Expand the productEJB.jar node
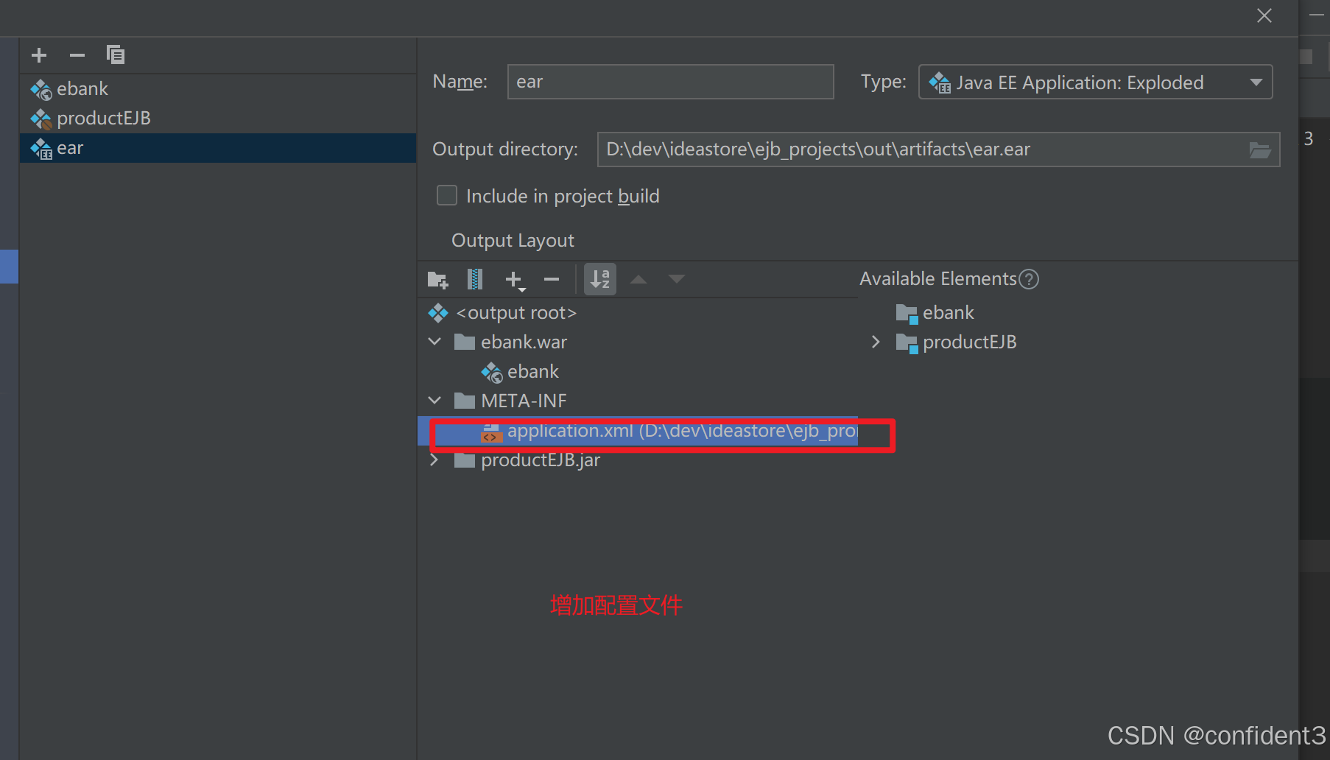The width and height of the screenshot is (1330, 760). tap(434, 460)
